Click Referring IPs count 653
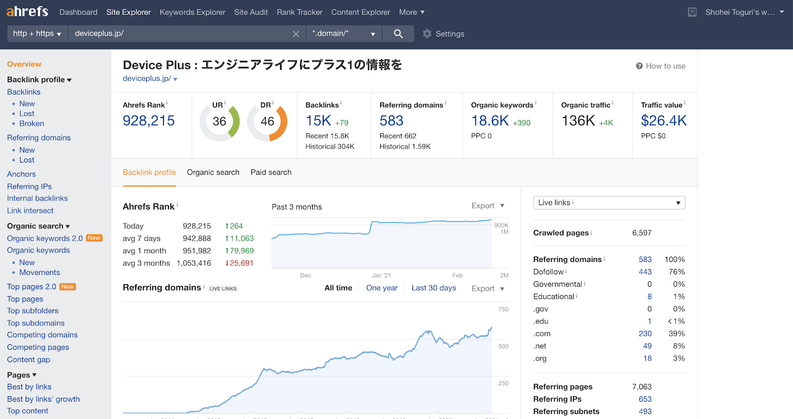This screenshot has height=419, width=793. 645,399
